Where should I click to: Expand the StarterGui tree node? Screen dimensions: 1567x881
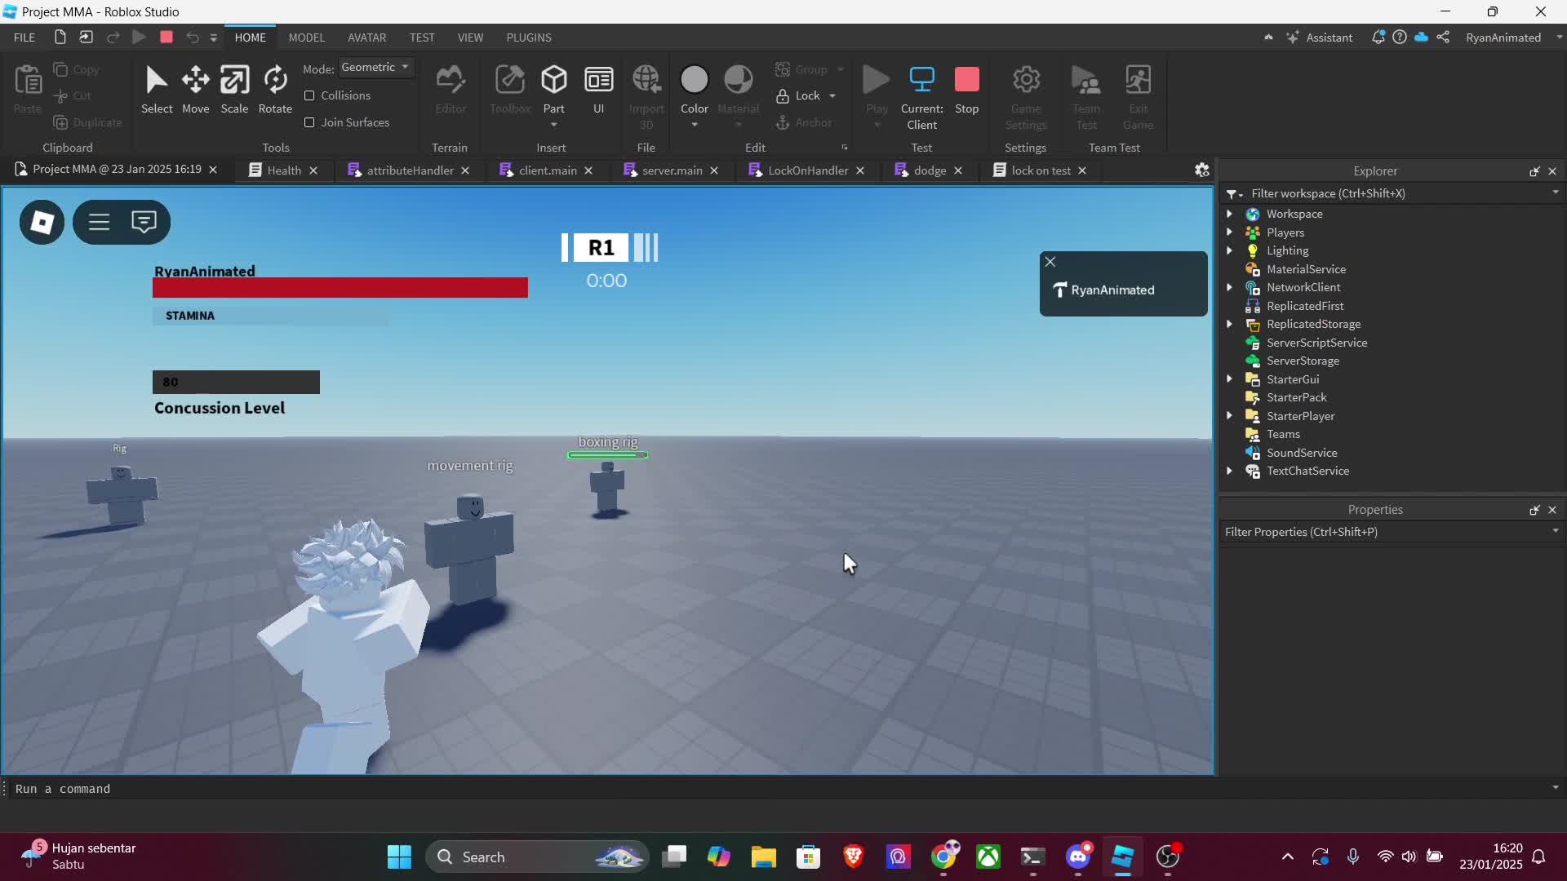[1229, 379]
